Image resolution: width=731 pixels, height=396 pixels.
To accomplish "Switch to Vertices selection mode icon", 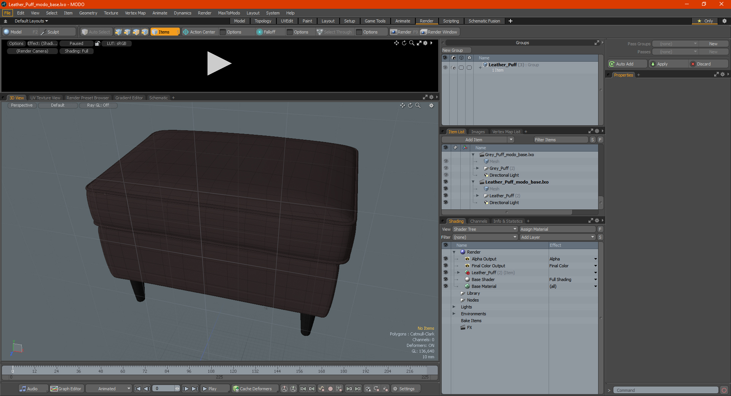I will (118, 32).
